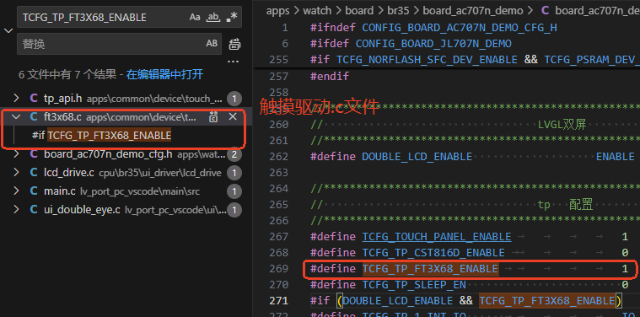Click DOUBLE_LCD_ENABLE define on line 262
Screen dimensions: 640x317
pyautogui.click(x=417, y=157)
